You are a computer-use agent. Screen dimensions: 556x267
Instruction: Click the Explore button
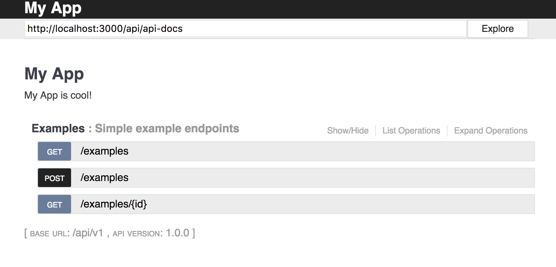[498, 29]
